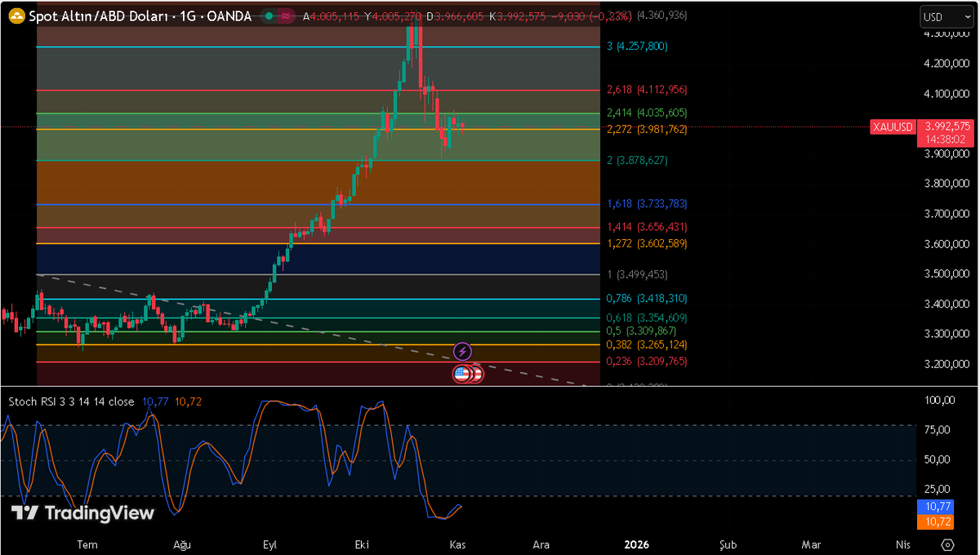
Task: Click the Eyl label on time axis
Action: (x=269, y=544)
